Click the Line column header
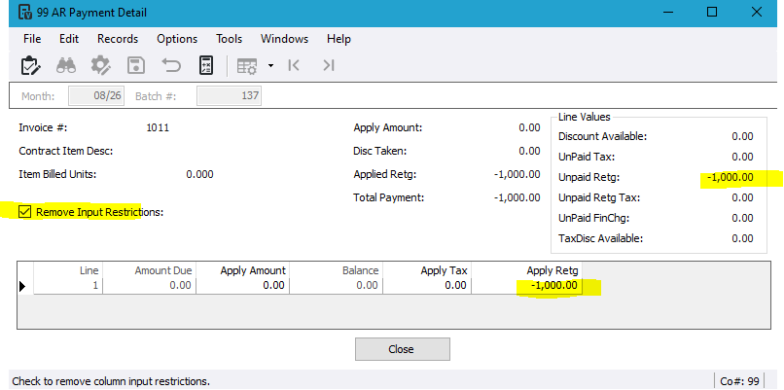The image size is (784, 390). pos(68,270)
